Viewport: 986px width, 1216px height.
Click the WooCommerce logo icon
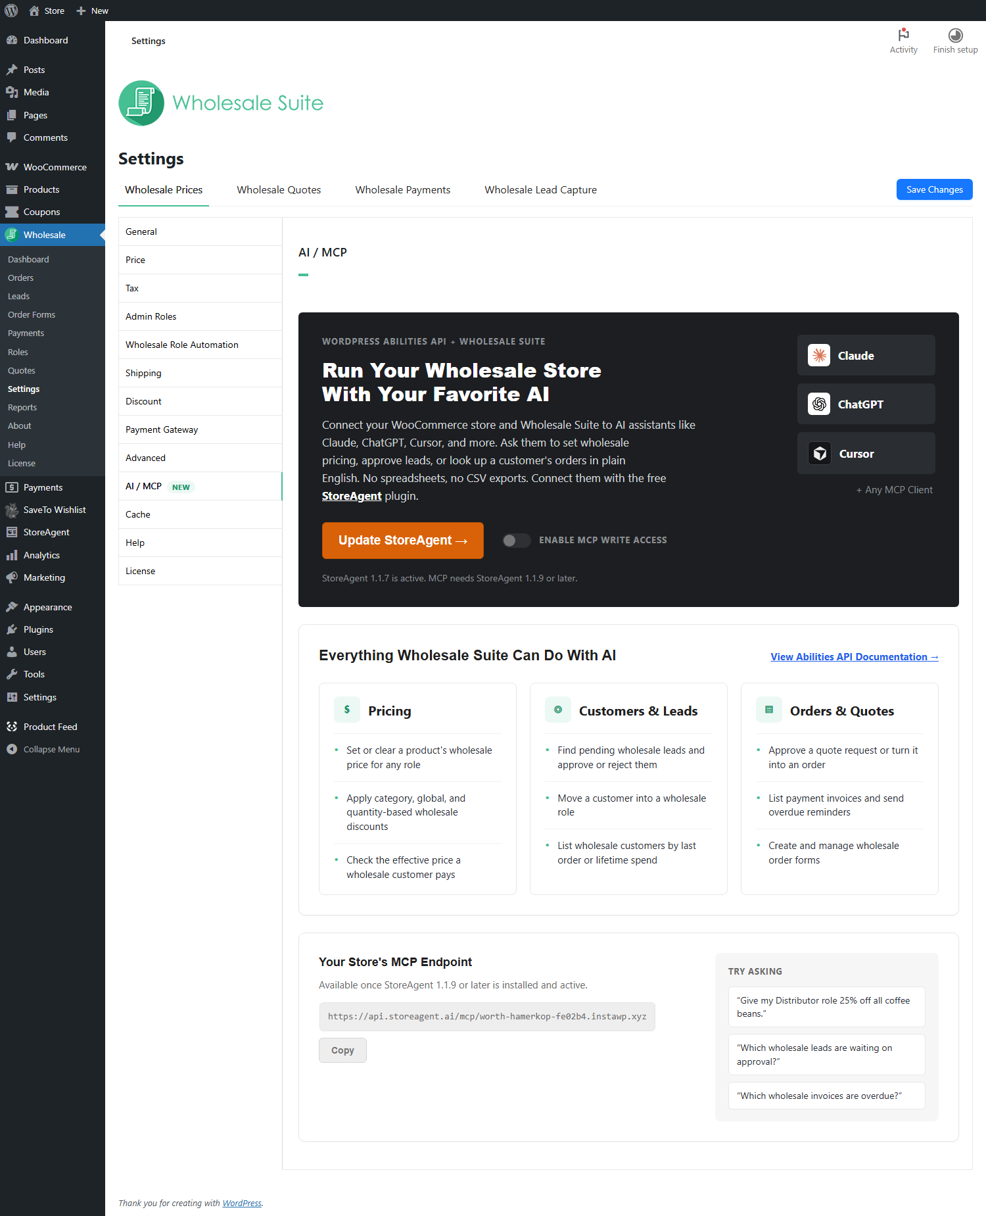[x=12, y=167]
